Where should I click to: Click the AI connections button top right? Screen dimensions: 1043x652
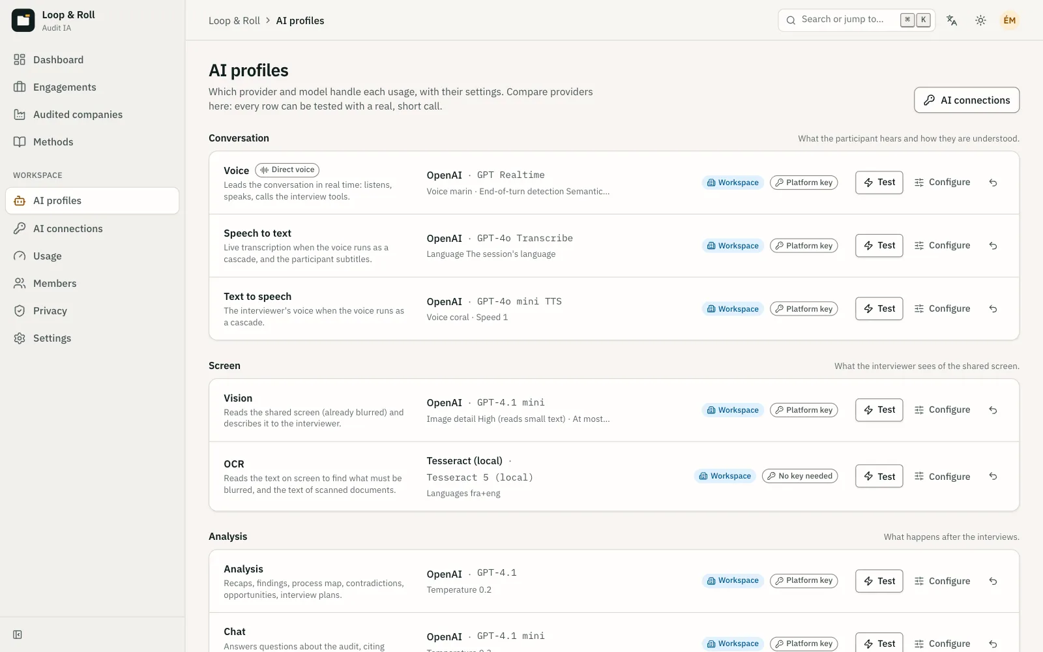tap(967, 100)
